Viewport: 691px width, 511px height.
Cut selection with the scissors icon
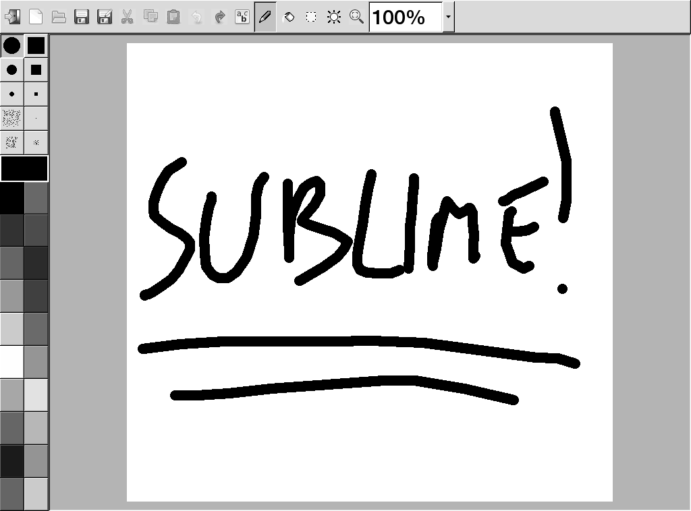[128, 17]
